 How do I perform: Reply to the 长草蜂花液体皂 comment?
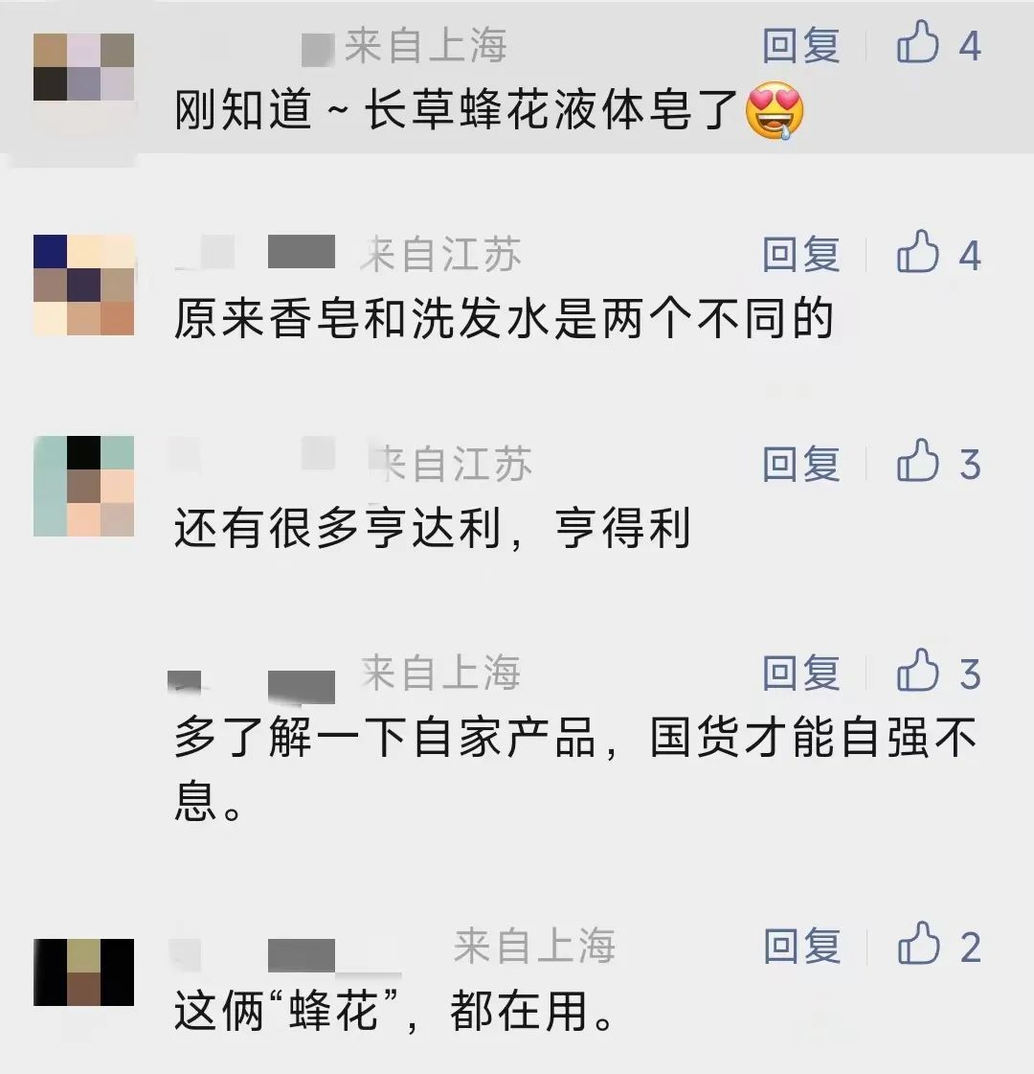pos(801,46)
